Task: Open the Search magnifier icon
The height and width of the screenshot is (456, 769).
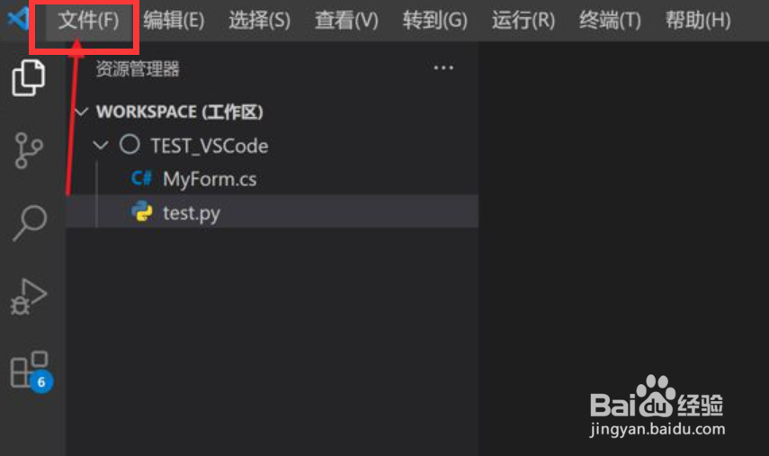Action: pos(30,223)
